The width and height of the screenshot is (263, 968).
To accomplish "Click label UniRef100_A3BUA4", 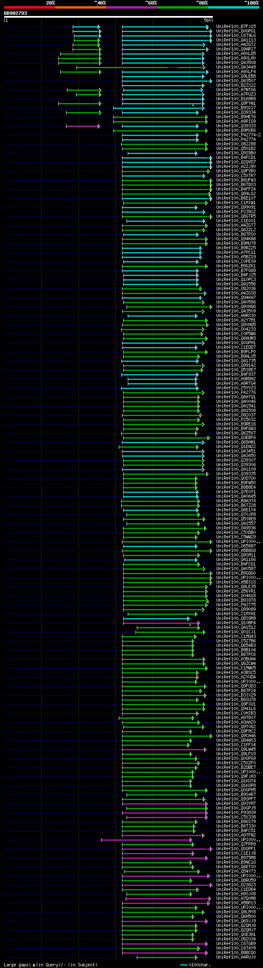I will pyautogui.click(x=236, y=659).
